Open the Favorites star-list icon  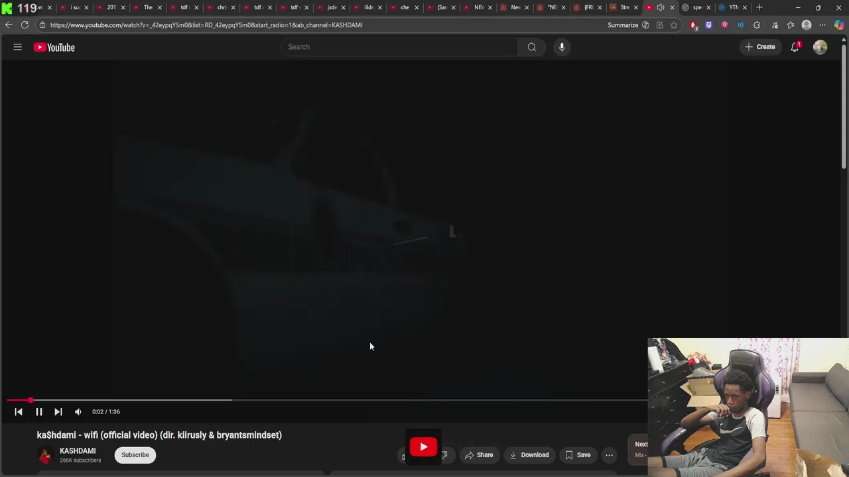click(x=791, y=25)
